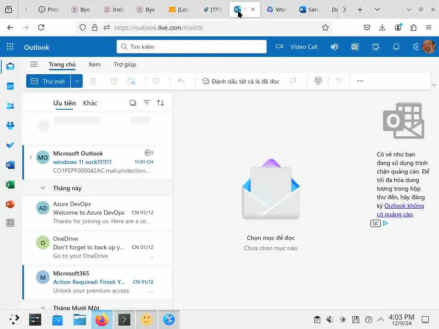Click the Undo icon in toolbar
Screen dimensions: 439x329
(x=340, y=81)
